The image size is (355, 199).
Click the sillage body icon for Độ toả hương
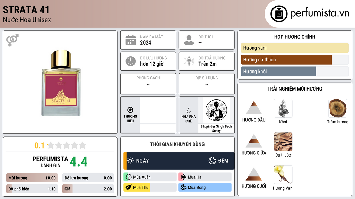click(x=189, y=61)
